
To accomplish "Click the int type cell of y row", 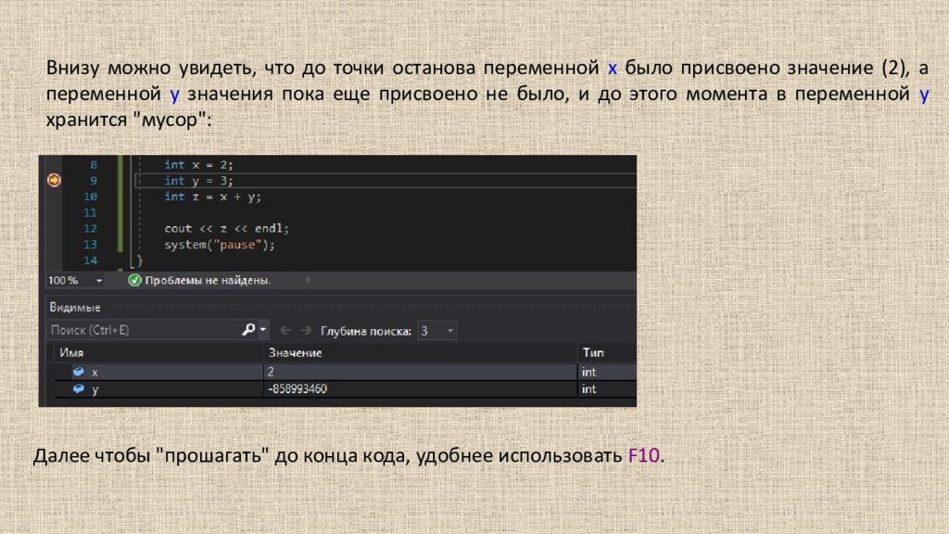I will [606, 388].
